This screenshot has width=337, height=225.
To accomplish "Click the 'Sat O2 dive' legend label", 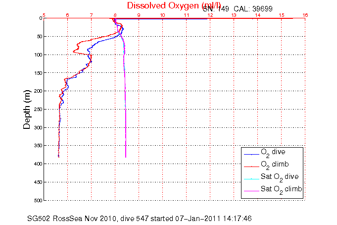I will [x=280, y=177].
